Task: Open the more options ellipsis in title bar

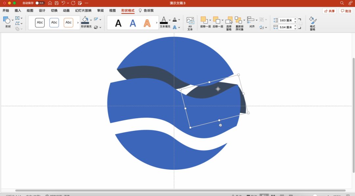Action: tap(86, 3)
